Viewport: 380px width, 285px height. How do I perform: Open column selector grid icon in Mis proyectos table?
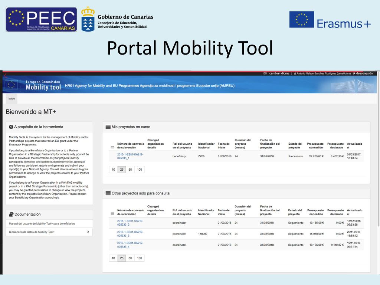point(112,147)
